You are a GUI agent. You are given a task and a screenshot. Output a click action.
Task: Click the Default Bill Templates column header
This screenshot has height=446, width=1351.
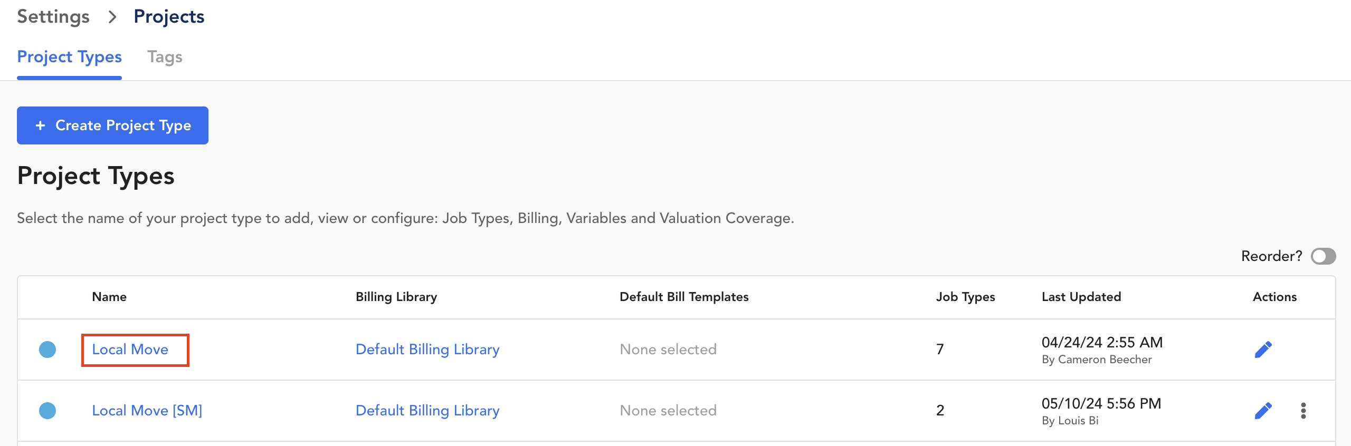click(684, 297)
